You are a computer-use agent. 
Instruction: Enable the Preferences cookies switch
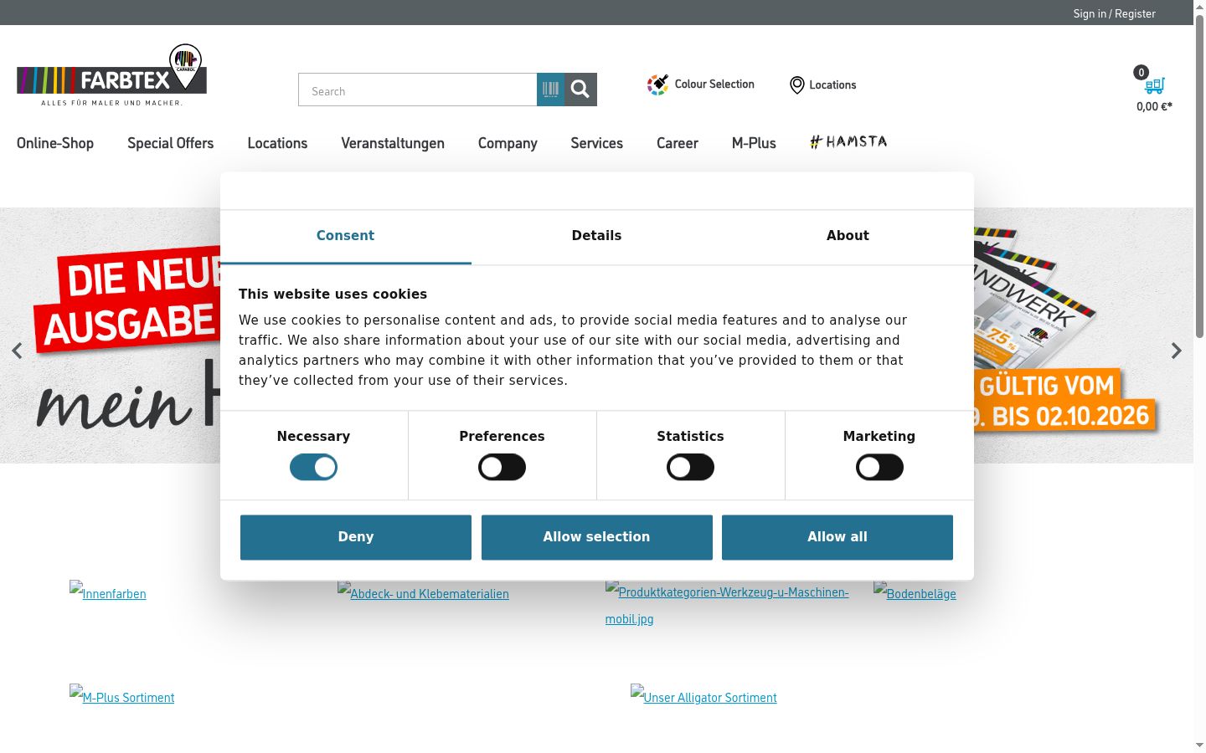502,467
